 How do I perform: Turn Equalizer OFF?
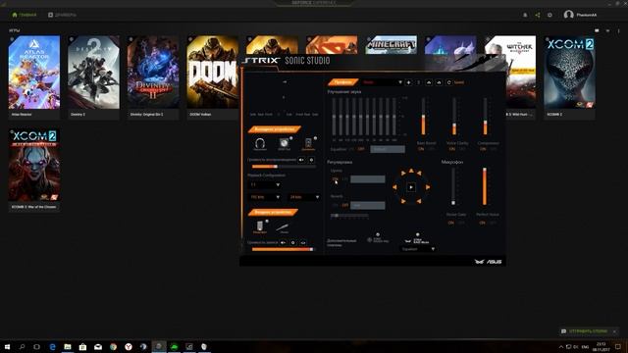[361, 149]
